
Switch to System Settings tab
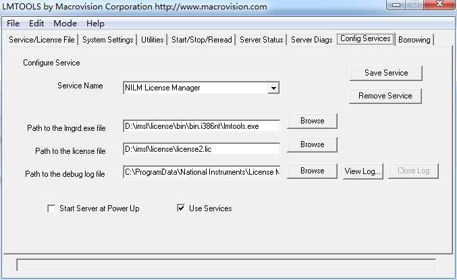tap(108, 40)
